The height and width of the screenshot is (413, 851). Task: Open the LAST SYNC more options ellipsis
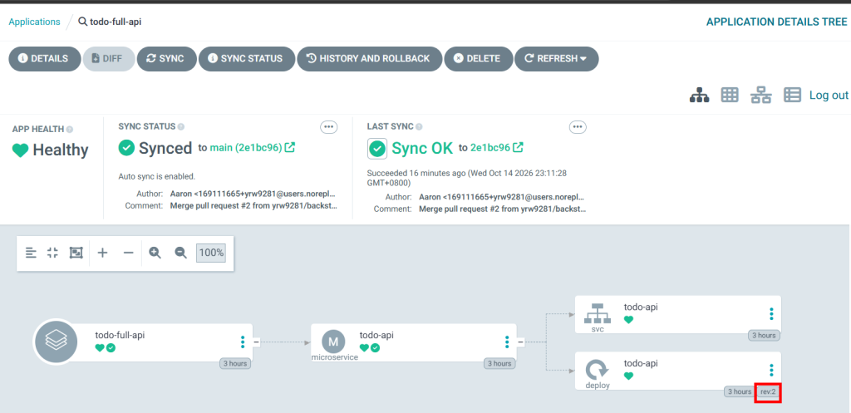578,127
